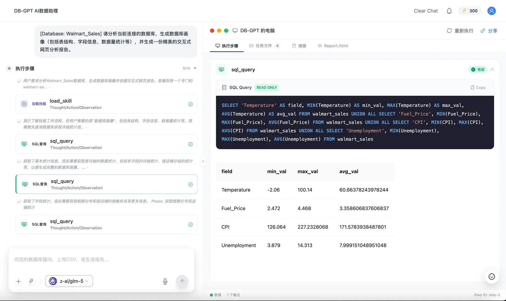Click the field column header
Screen dimensions: 506x301
click(x=227, y=171)
